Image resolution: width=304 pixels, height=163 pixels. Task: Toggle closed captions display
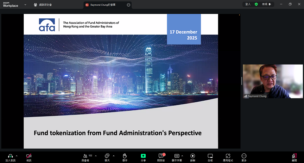coord(177,156)
